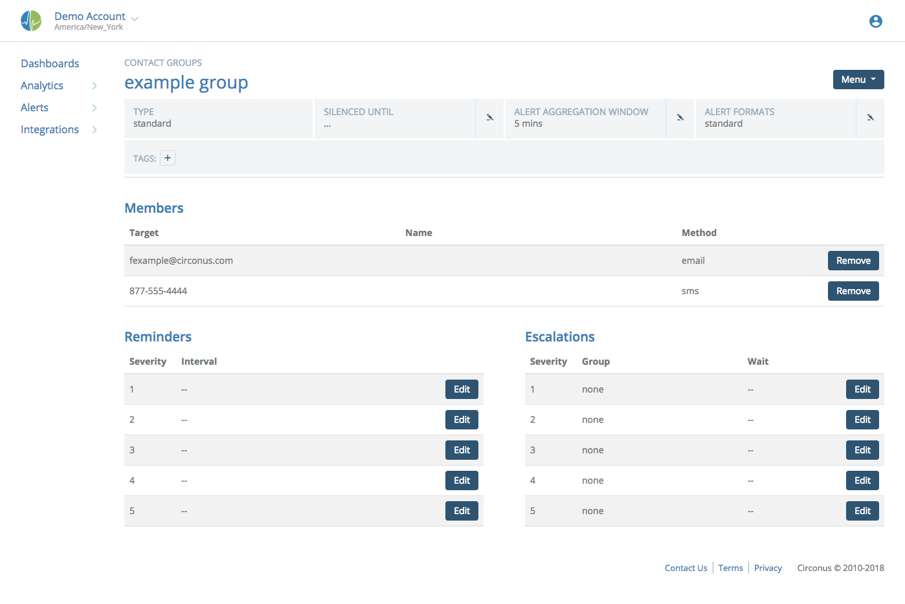Remove the sms member 877-555-4444
The height and width of the screenshot is (604, 905).
click(853, 290)
